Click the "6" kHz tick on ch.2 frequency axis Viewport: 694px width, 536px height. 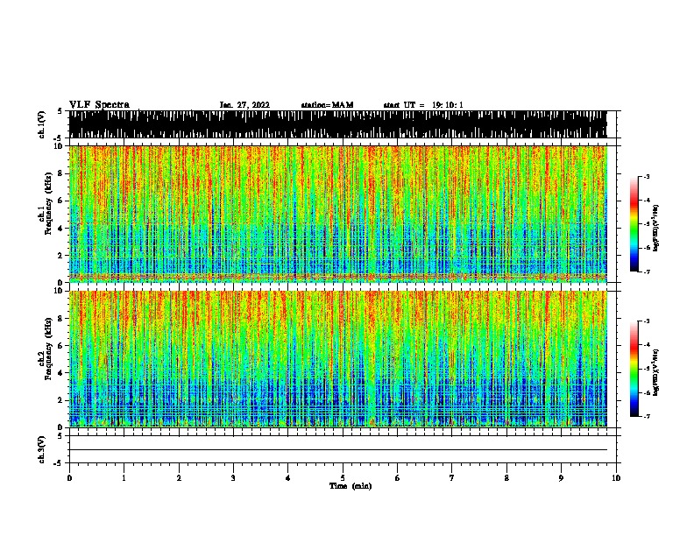(60, 345)
